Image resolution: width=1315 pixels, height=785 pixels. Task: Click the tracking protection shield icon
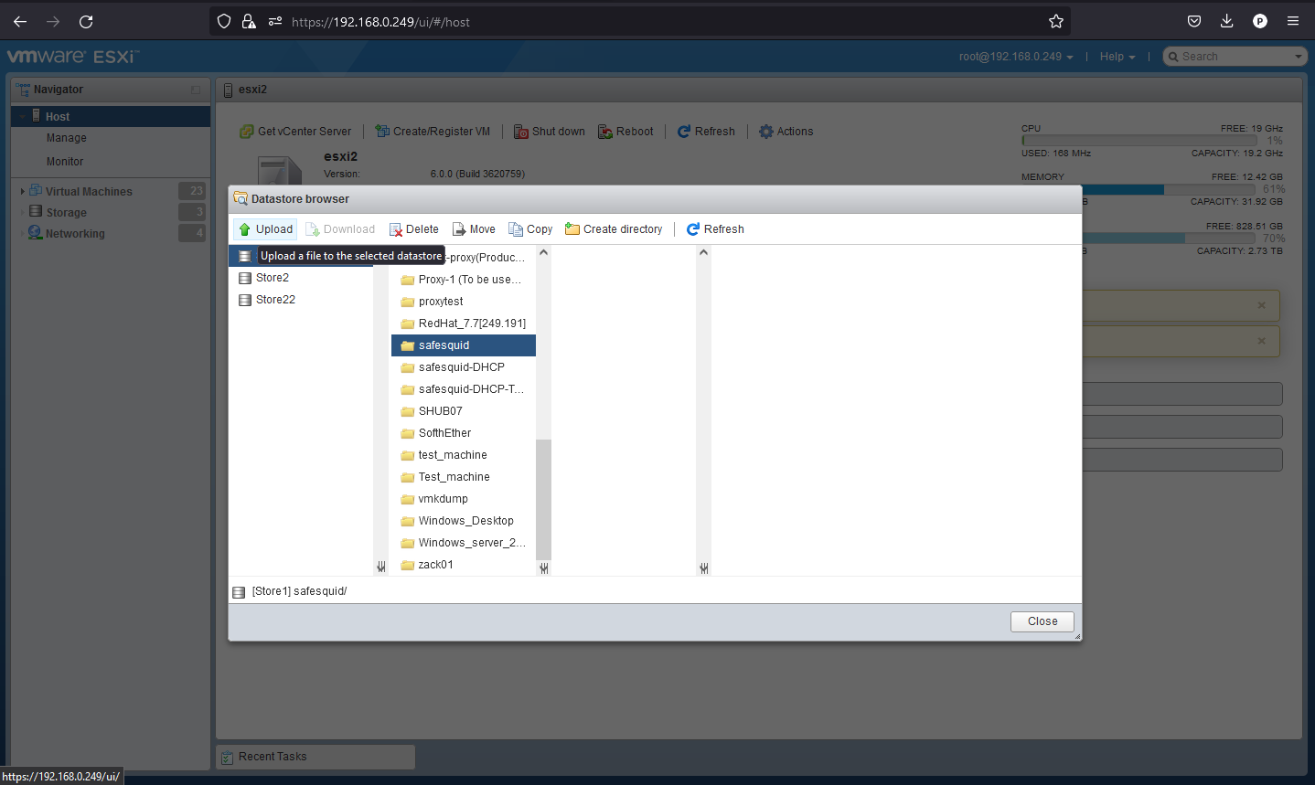coord(224,21)
